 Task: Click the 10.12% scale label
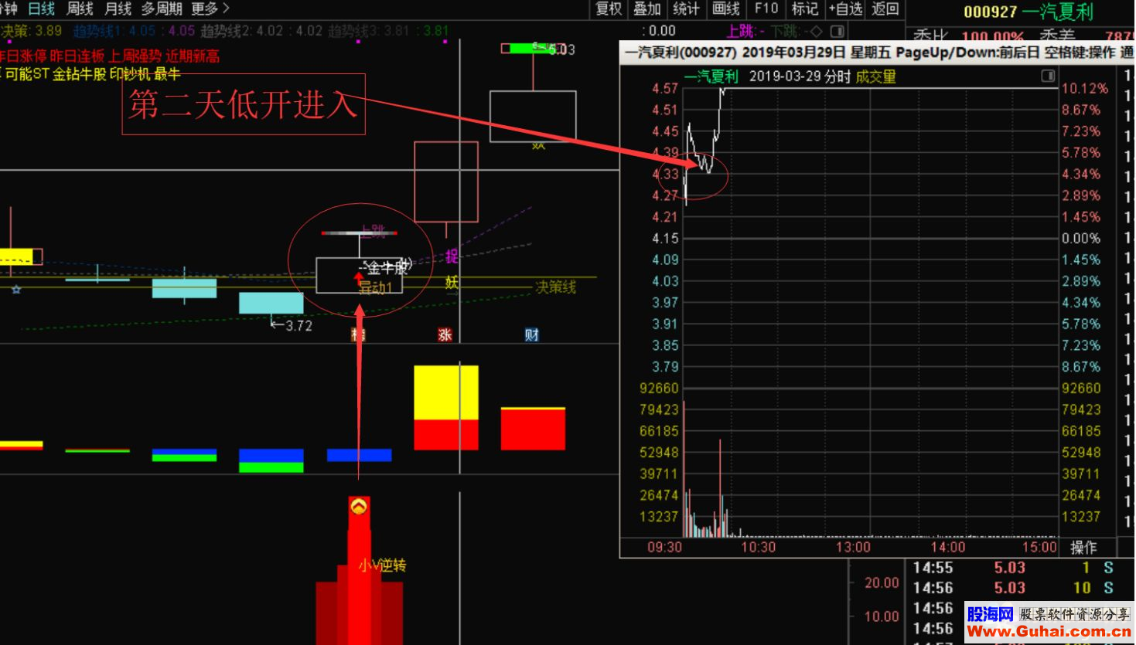[1084, 88]
